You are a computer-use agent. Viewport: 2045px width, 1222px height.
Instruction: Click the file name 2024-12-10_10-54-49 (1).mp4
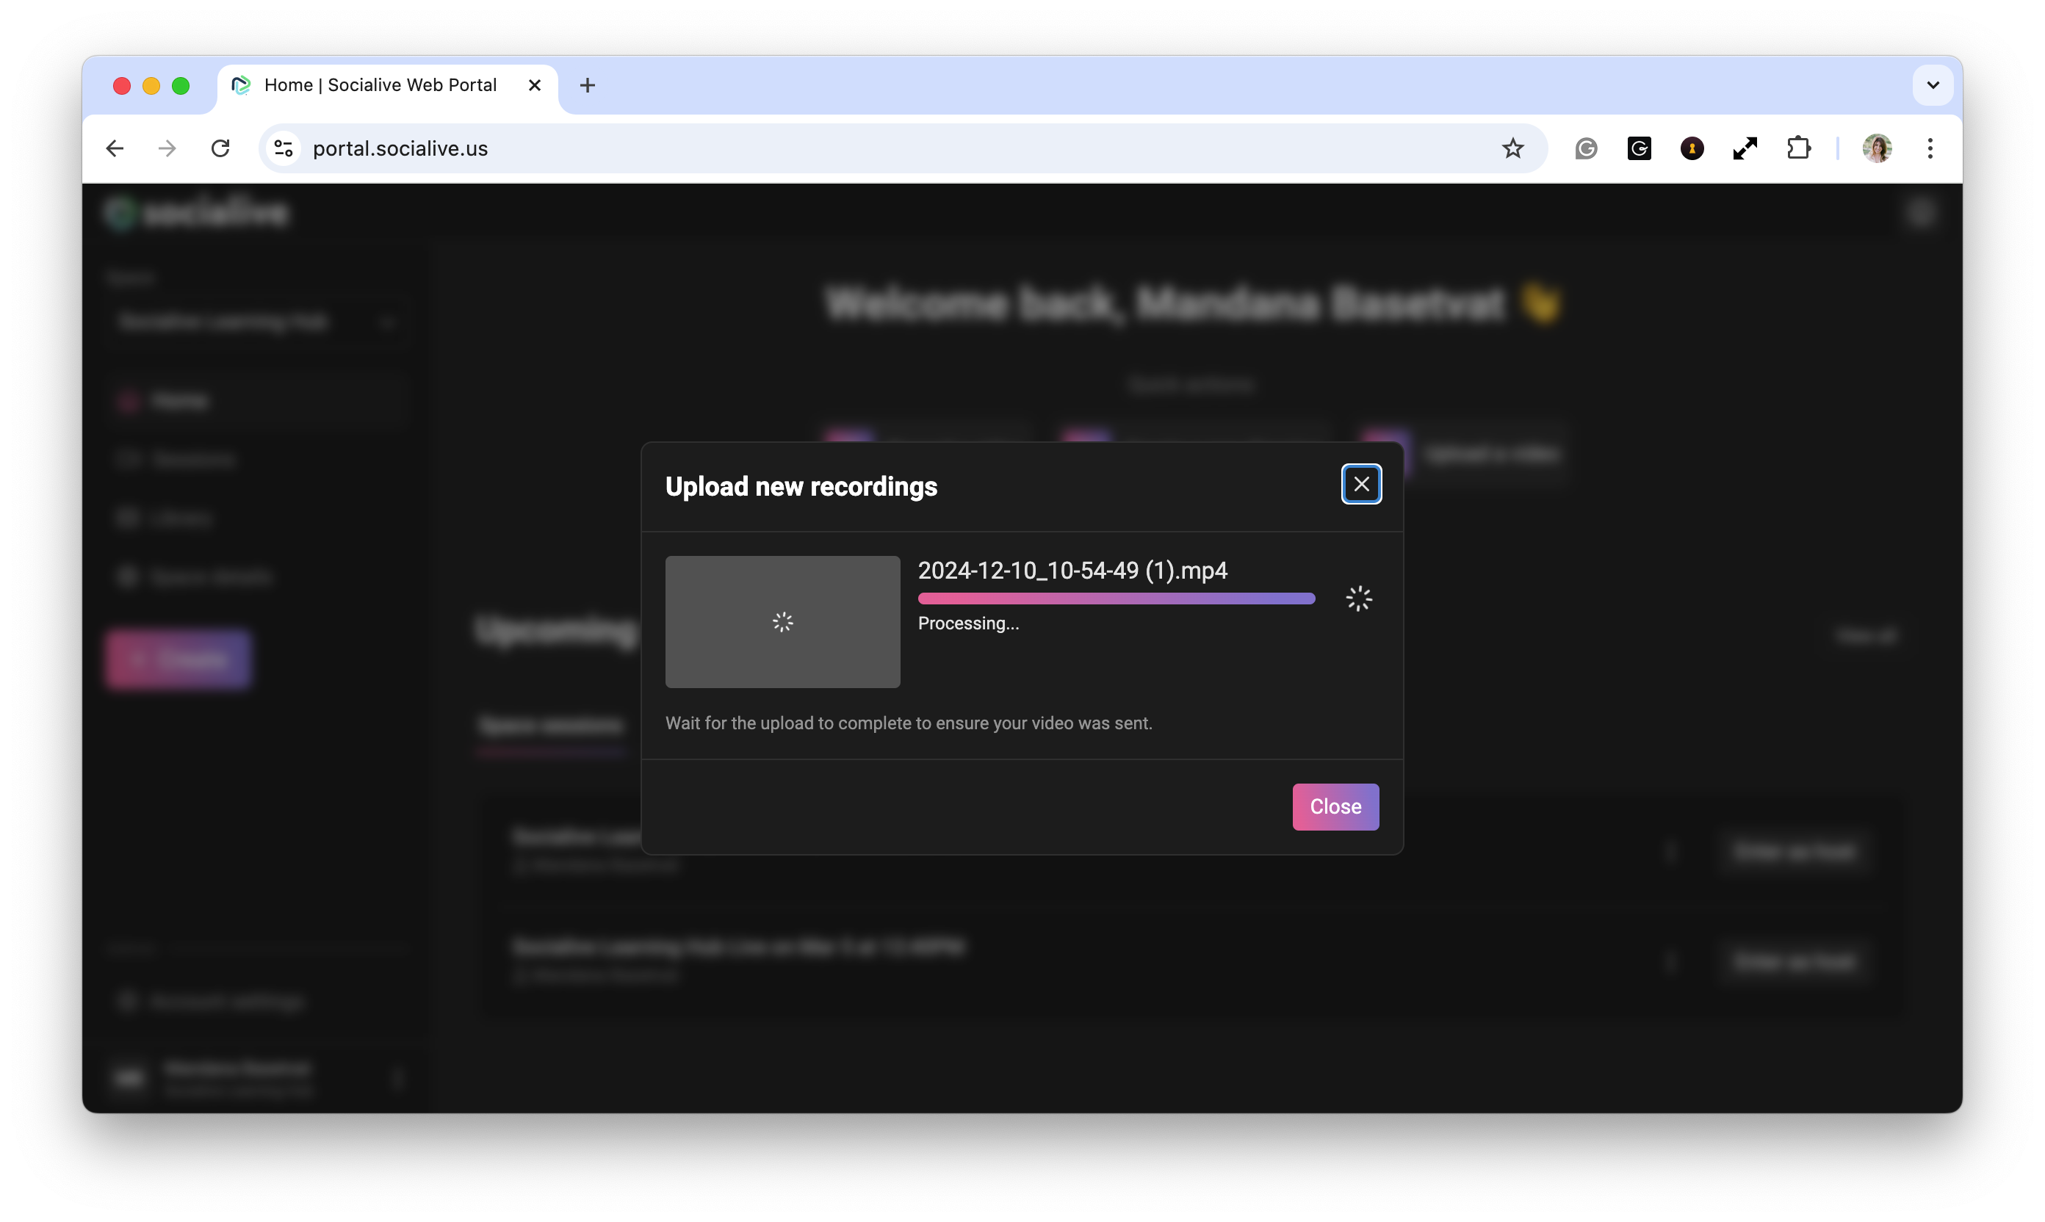pos(1072,570)
